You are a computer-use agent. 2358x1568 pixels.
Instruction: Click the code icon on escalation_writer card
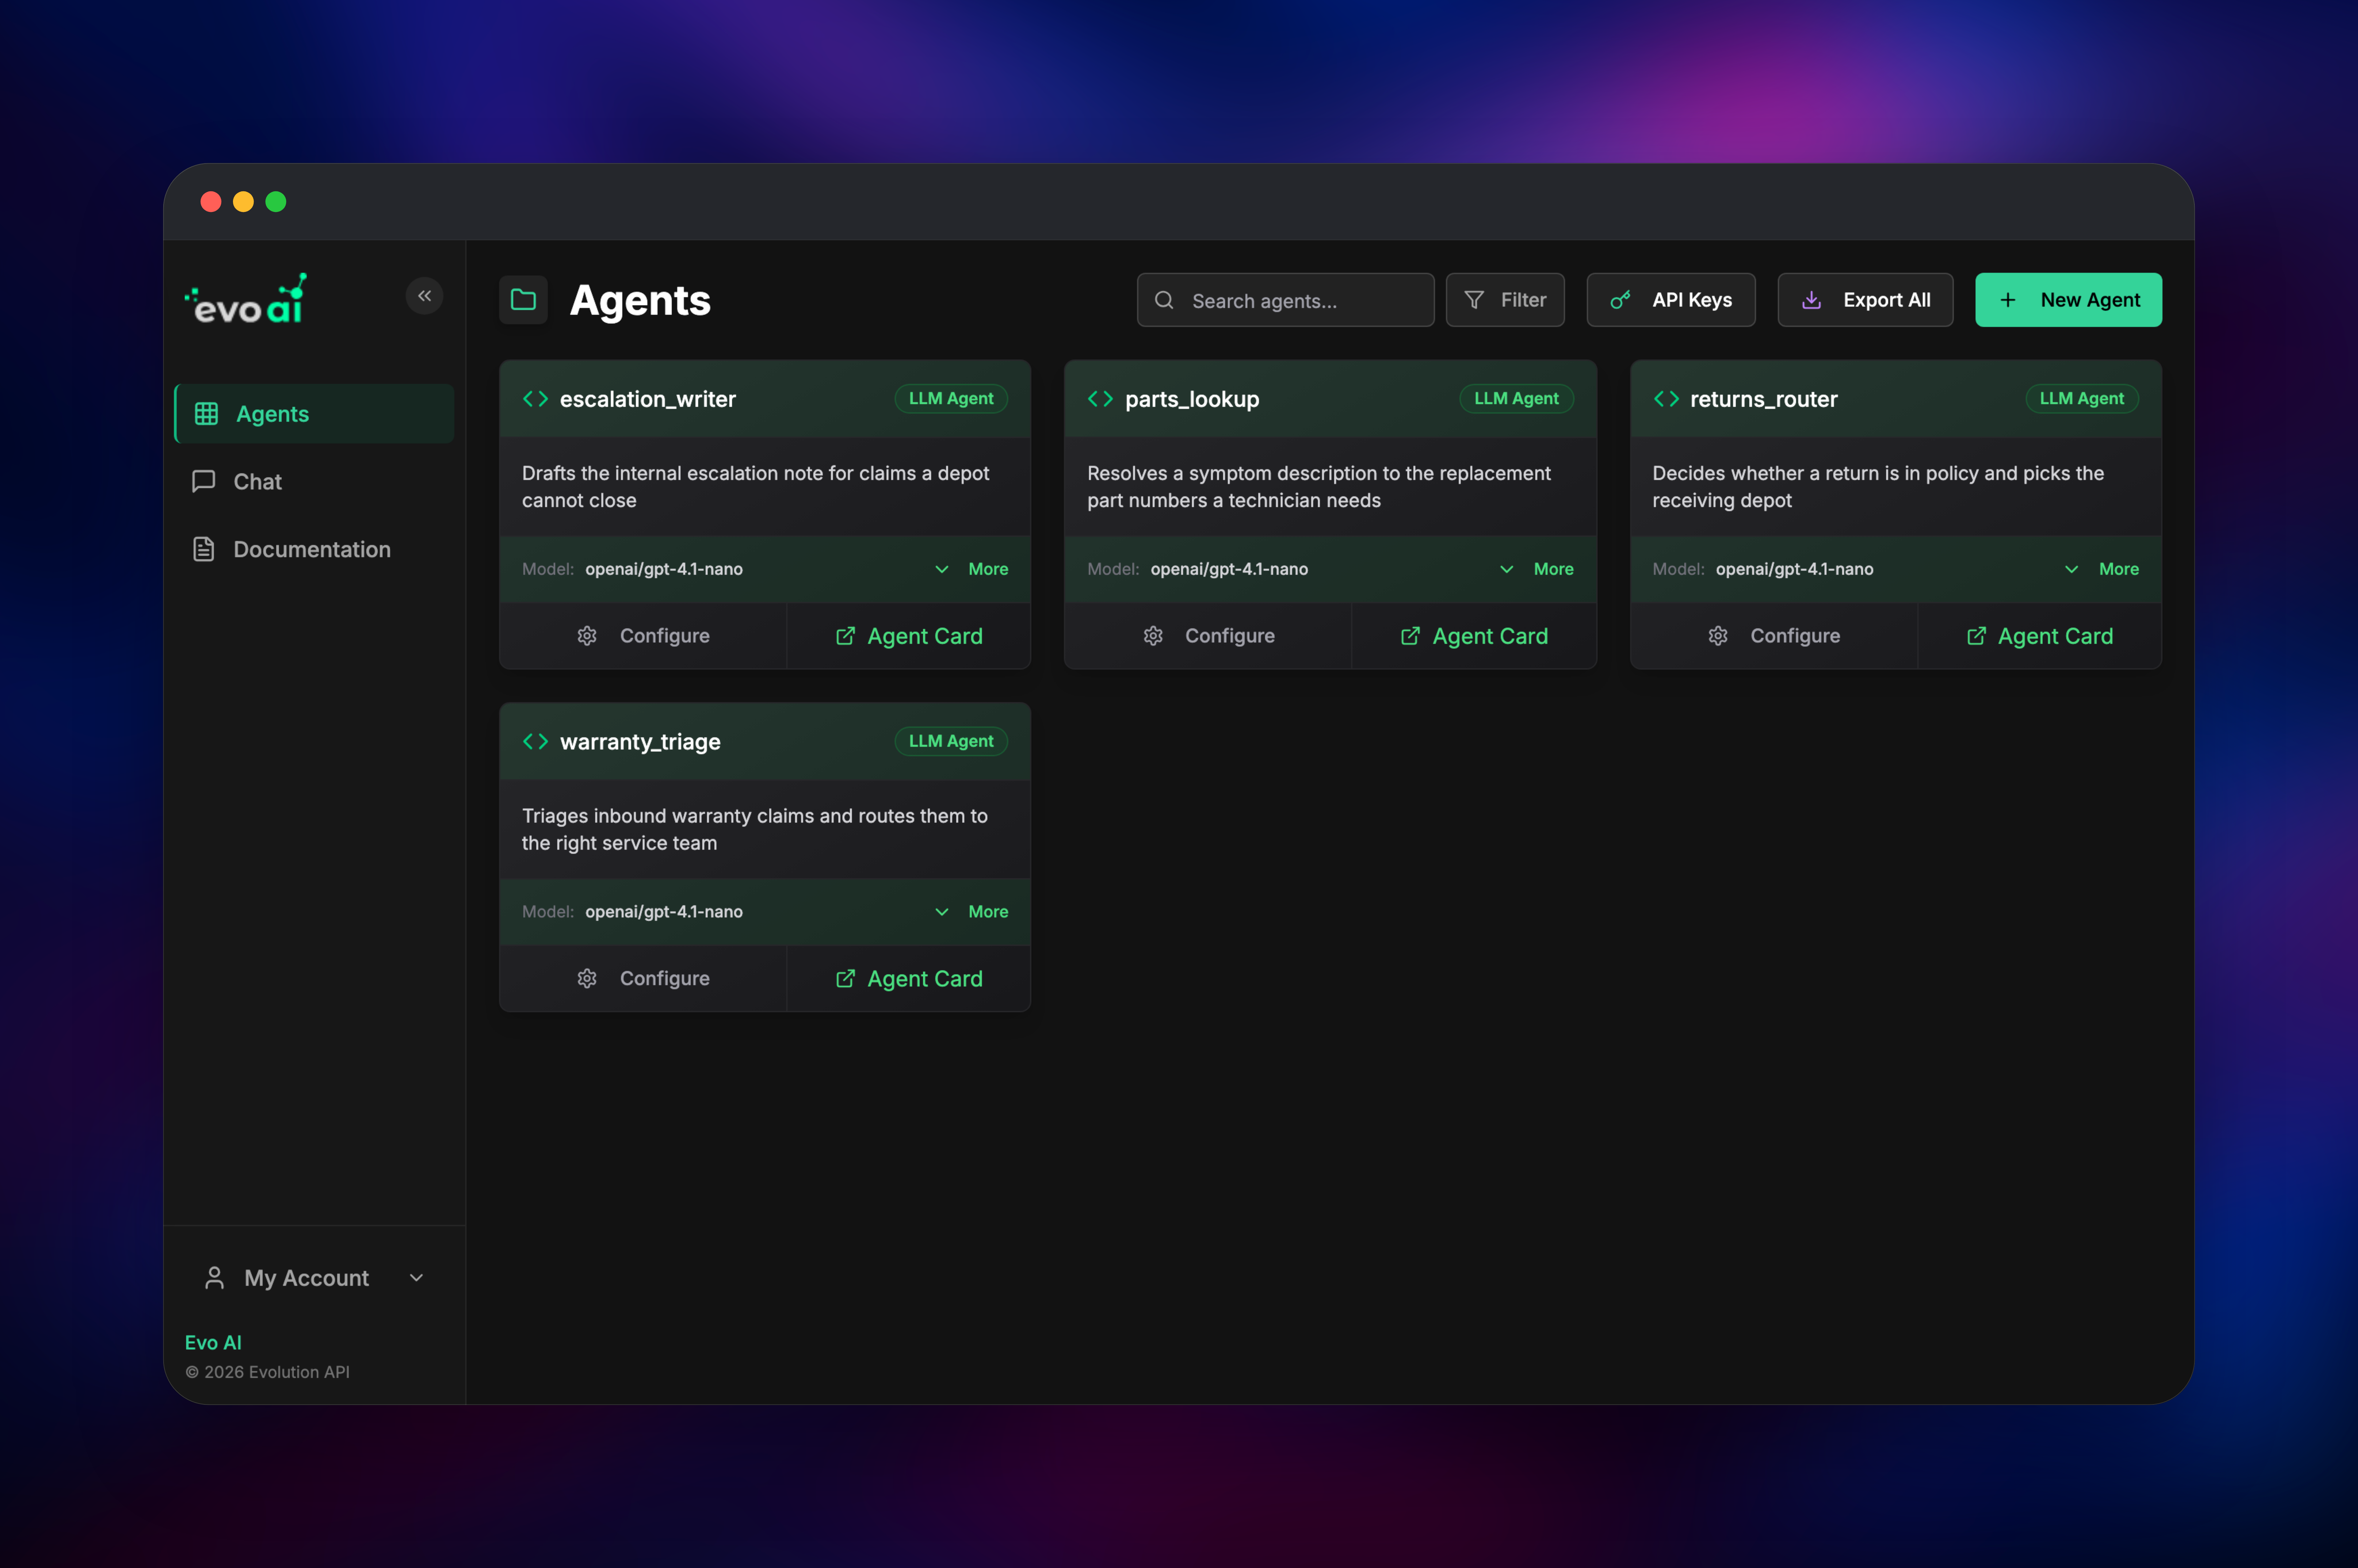[x=535, y=399]
